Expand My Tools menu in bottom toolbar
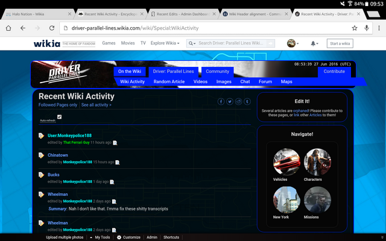Screen dimensions: 386x241 (x=100, y=237)
